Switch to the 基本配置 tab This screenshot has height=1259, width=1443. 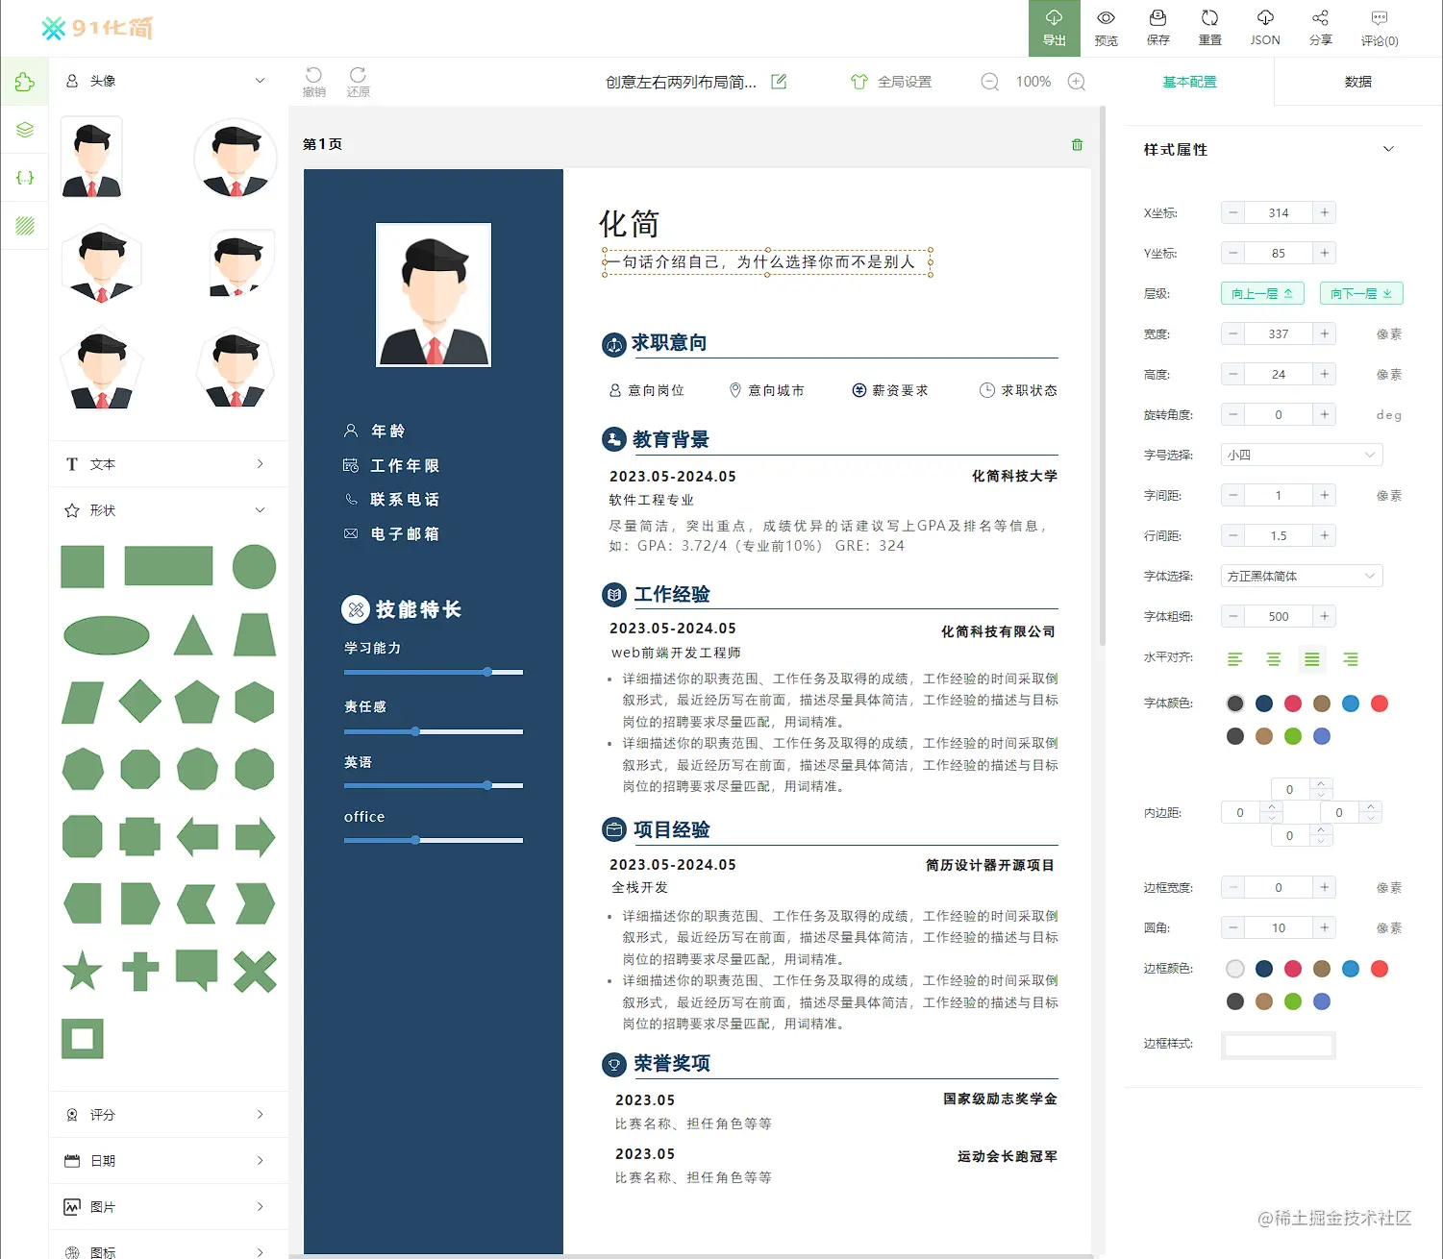pos(1189,82)
